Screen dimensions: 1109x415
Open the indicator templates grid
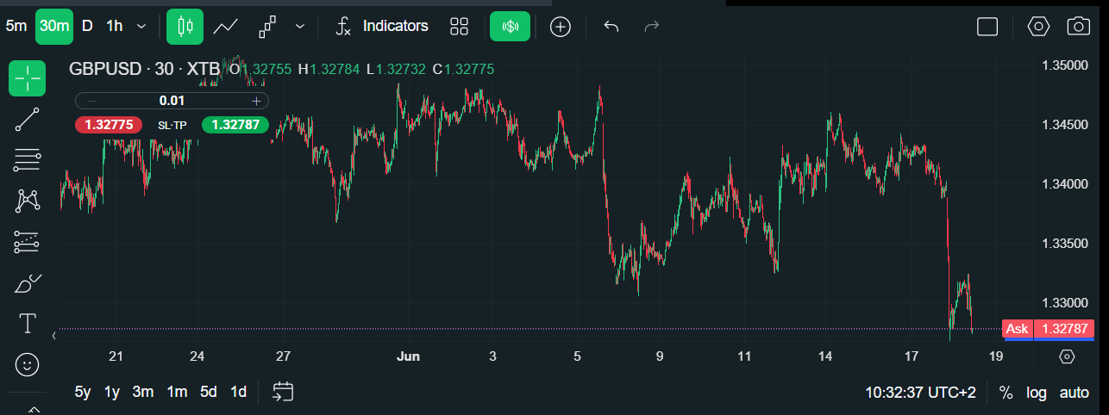coord(460,26)
